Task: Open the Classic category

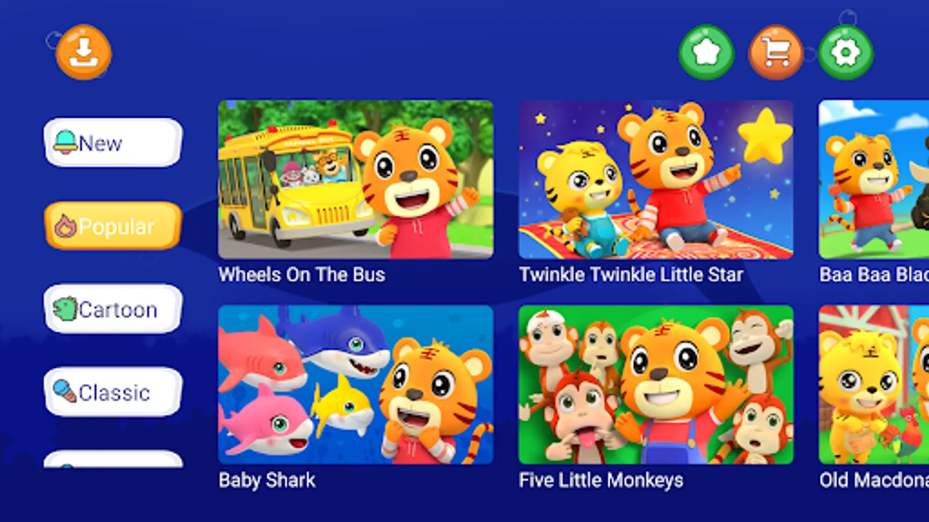Action: pos(113,391)
